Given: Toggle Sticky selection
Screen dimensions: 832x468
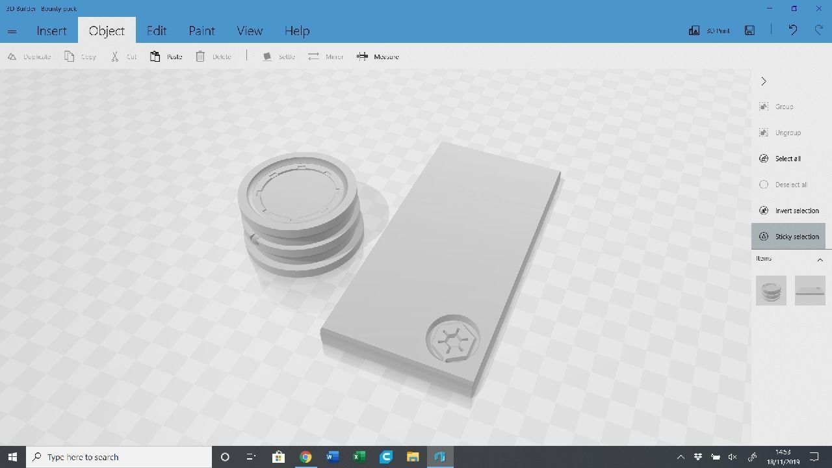Looking at the screenshot, I should pos(788,237).
